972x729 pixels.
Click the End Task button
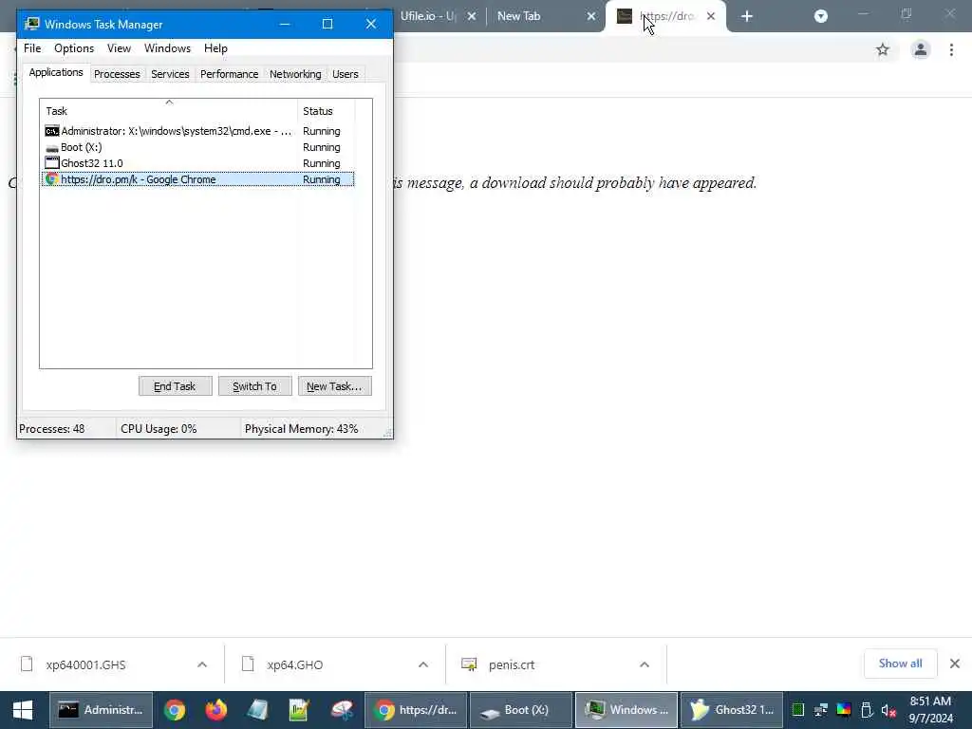[x=175, y=386]
